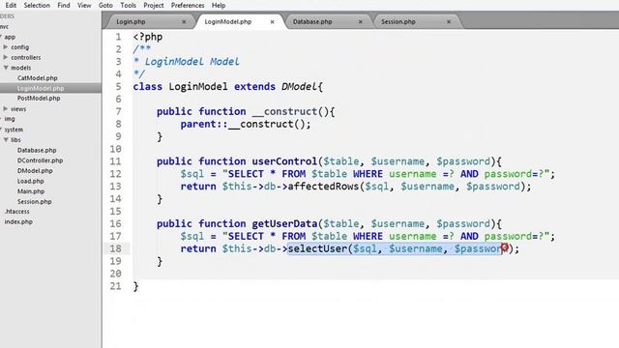
Task: Select the img folder in sidebar
Action: click(x=10, y=119)
